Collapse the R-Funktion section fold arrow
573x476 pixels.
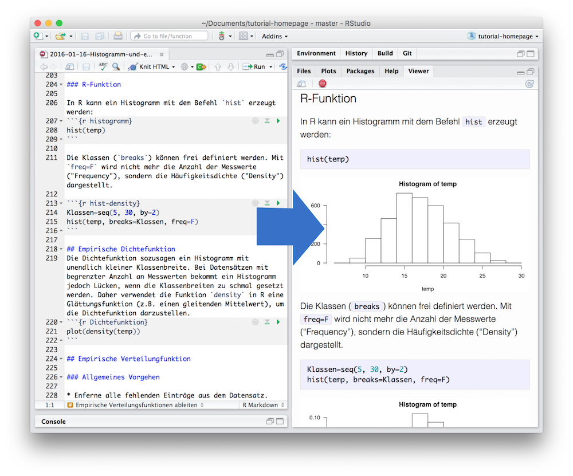pyautogui.click(x=61, y=84)
